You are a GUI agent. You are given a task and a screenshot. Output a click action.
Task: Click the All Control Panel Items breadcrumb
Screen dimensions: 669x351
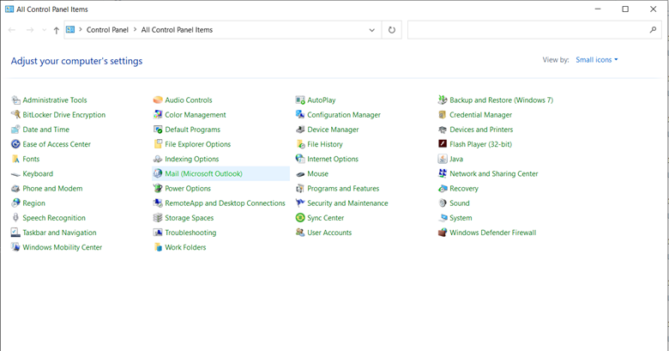click(x=177, y=30)
